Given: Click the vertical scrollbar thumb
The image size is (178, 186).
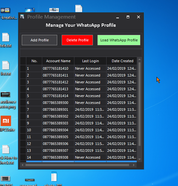Looking at the screenshot, I should point(139,104).
